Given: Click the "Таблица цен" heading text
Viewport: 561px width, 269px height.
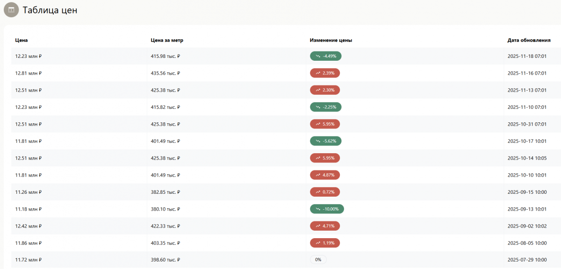Looking at the screenshot, I should click(50, 10).
